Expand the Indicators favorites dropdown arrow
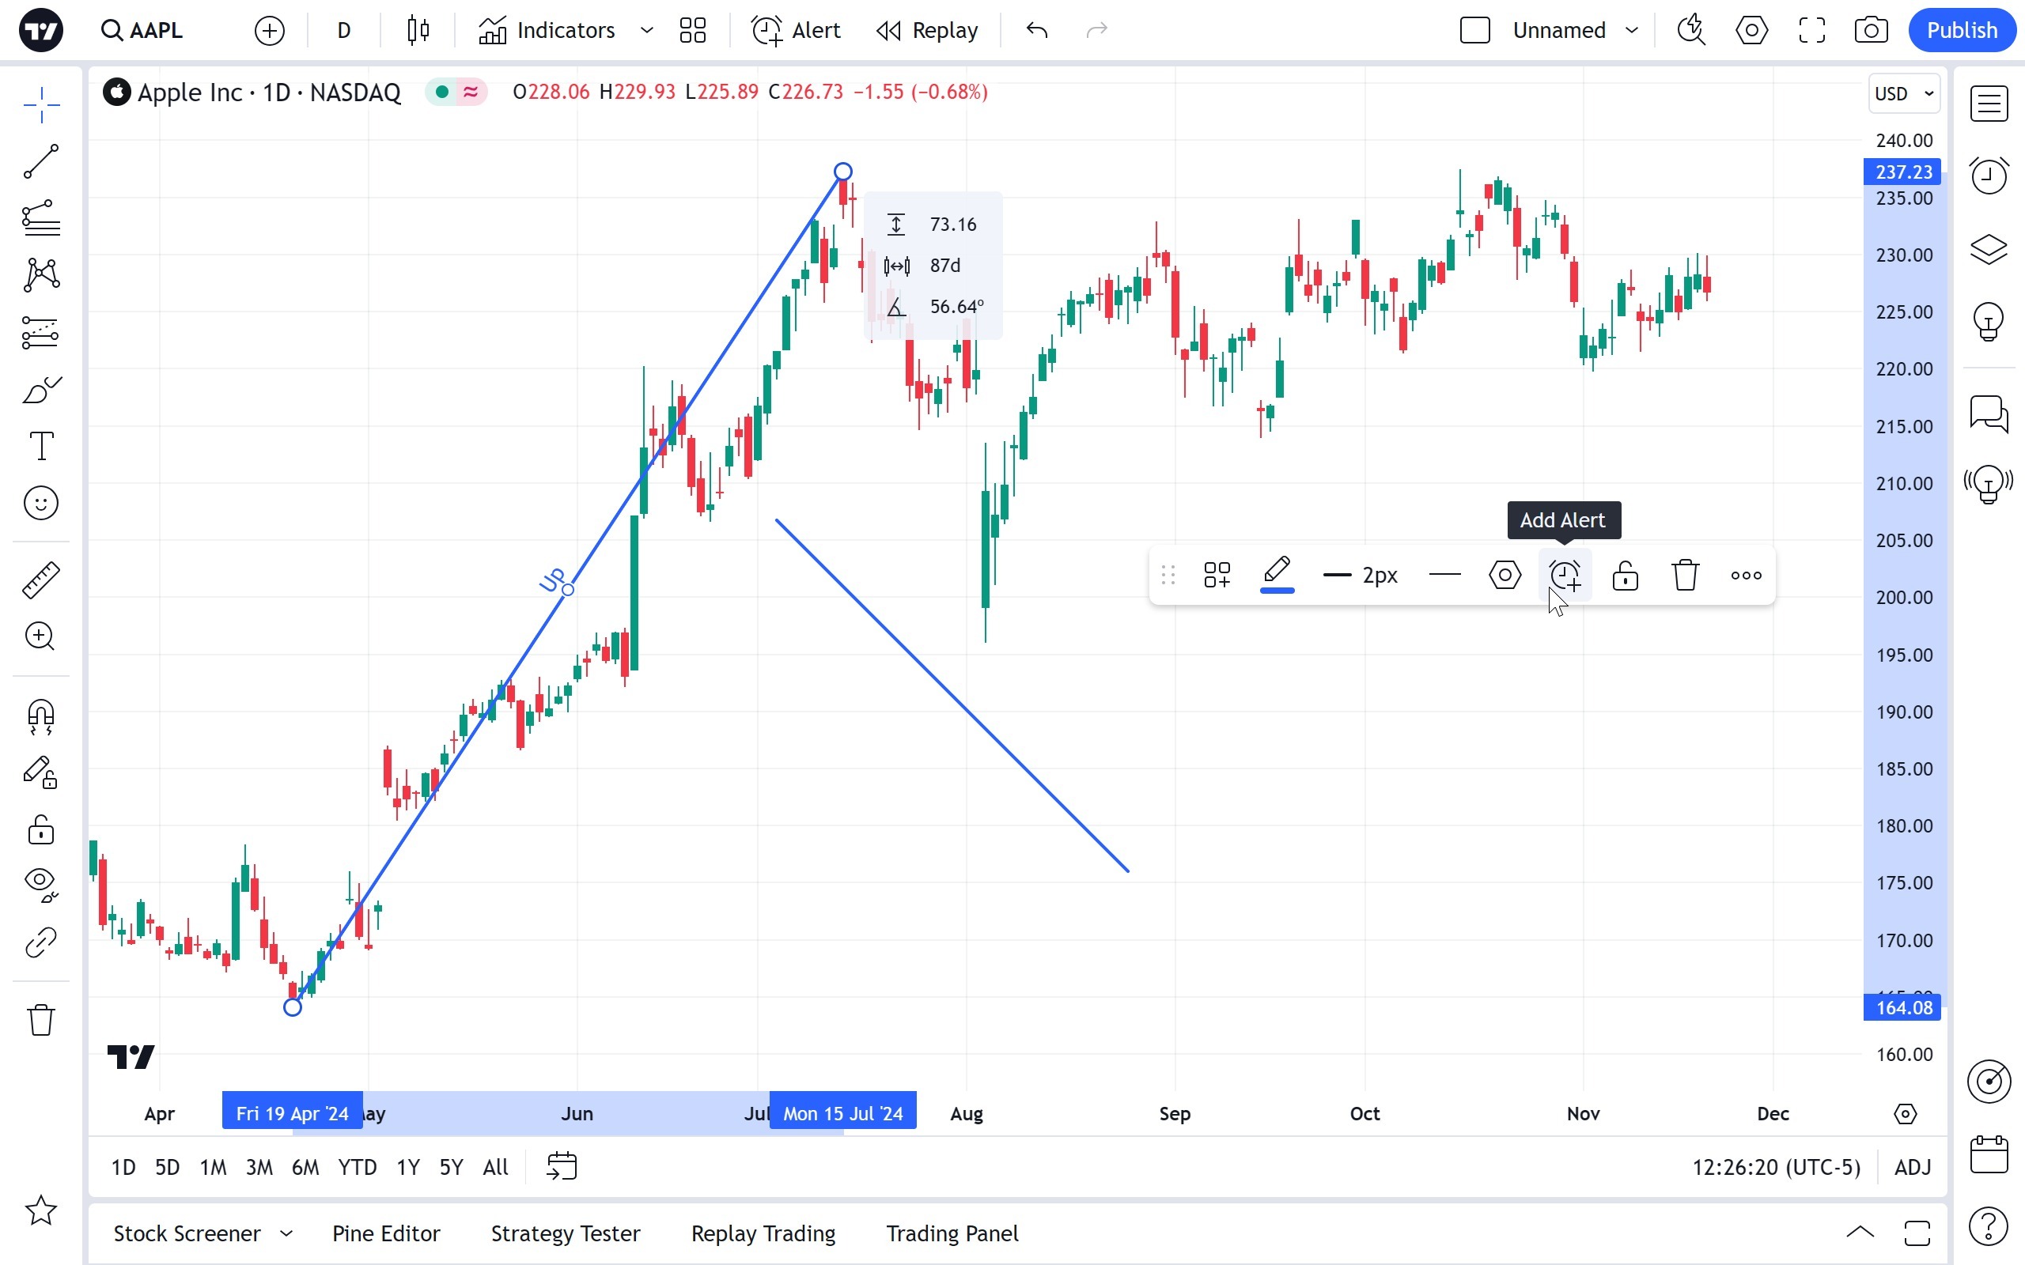 click(646, 31)
